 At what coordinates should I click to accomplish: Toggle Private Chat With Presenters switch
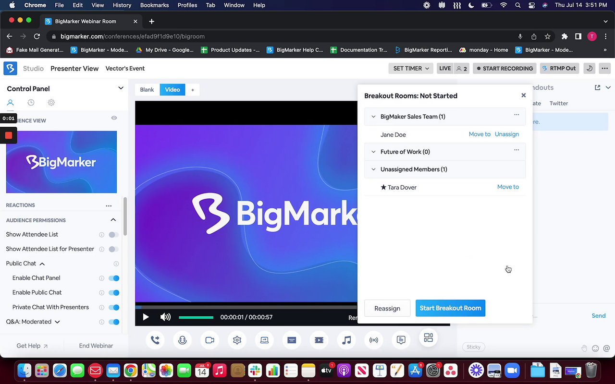(113, 307)
